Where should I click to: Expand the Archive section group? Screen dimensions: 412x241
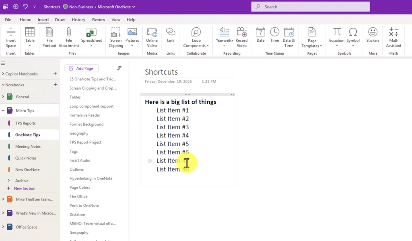tap(9, 180)
